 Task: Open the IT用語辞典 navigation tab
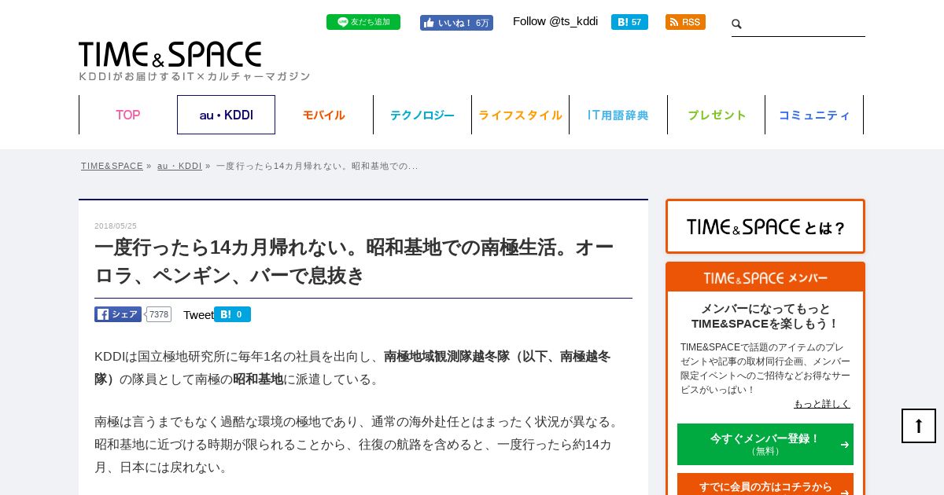click(618, 115)
